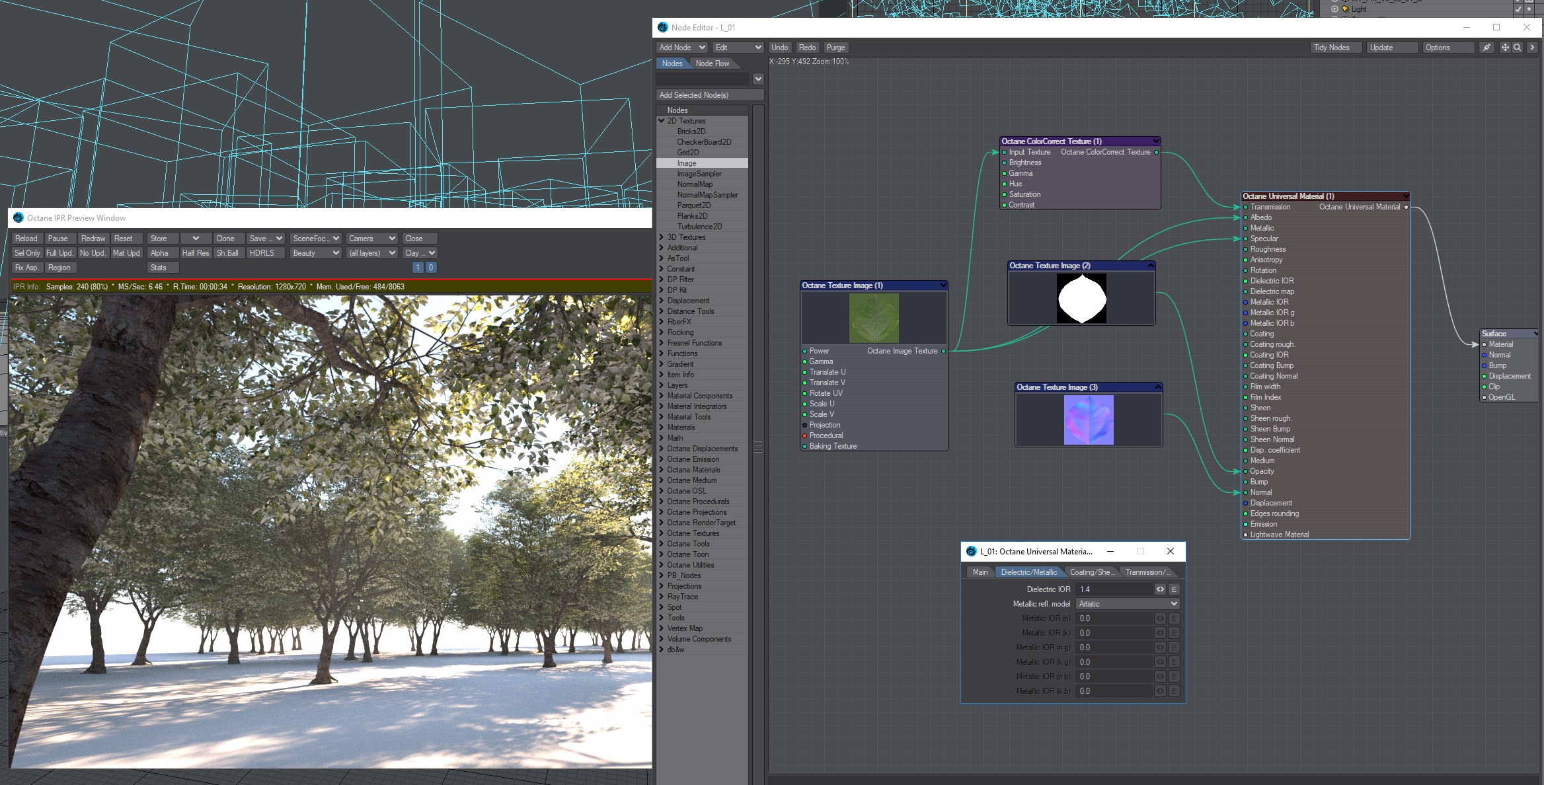
Task: Expand the Octane Materials category
Action: point(661,470)
